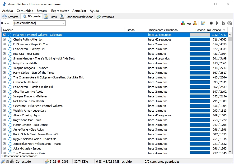This screenshot has height=164, width=234.
Task: Click the gray user icon in status bar
Action: (7, 161)
